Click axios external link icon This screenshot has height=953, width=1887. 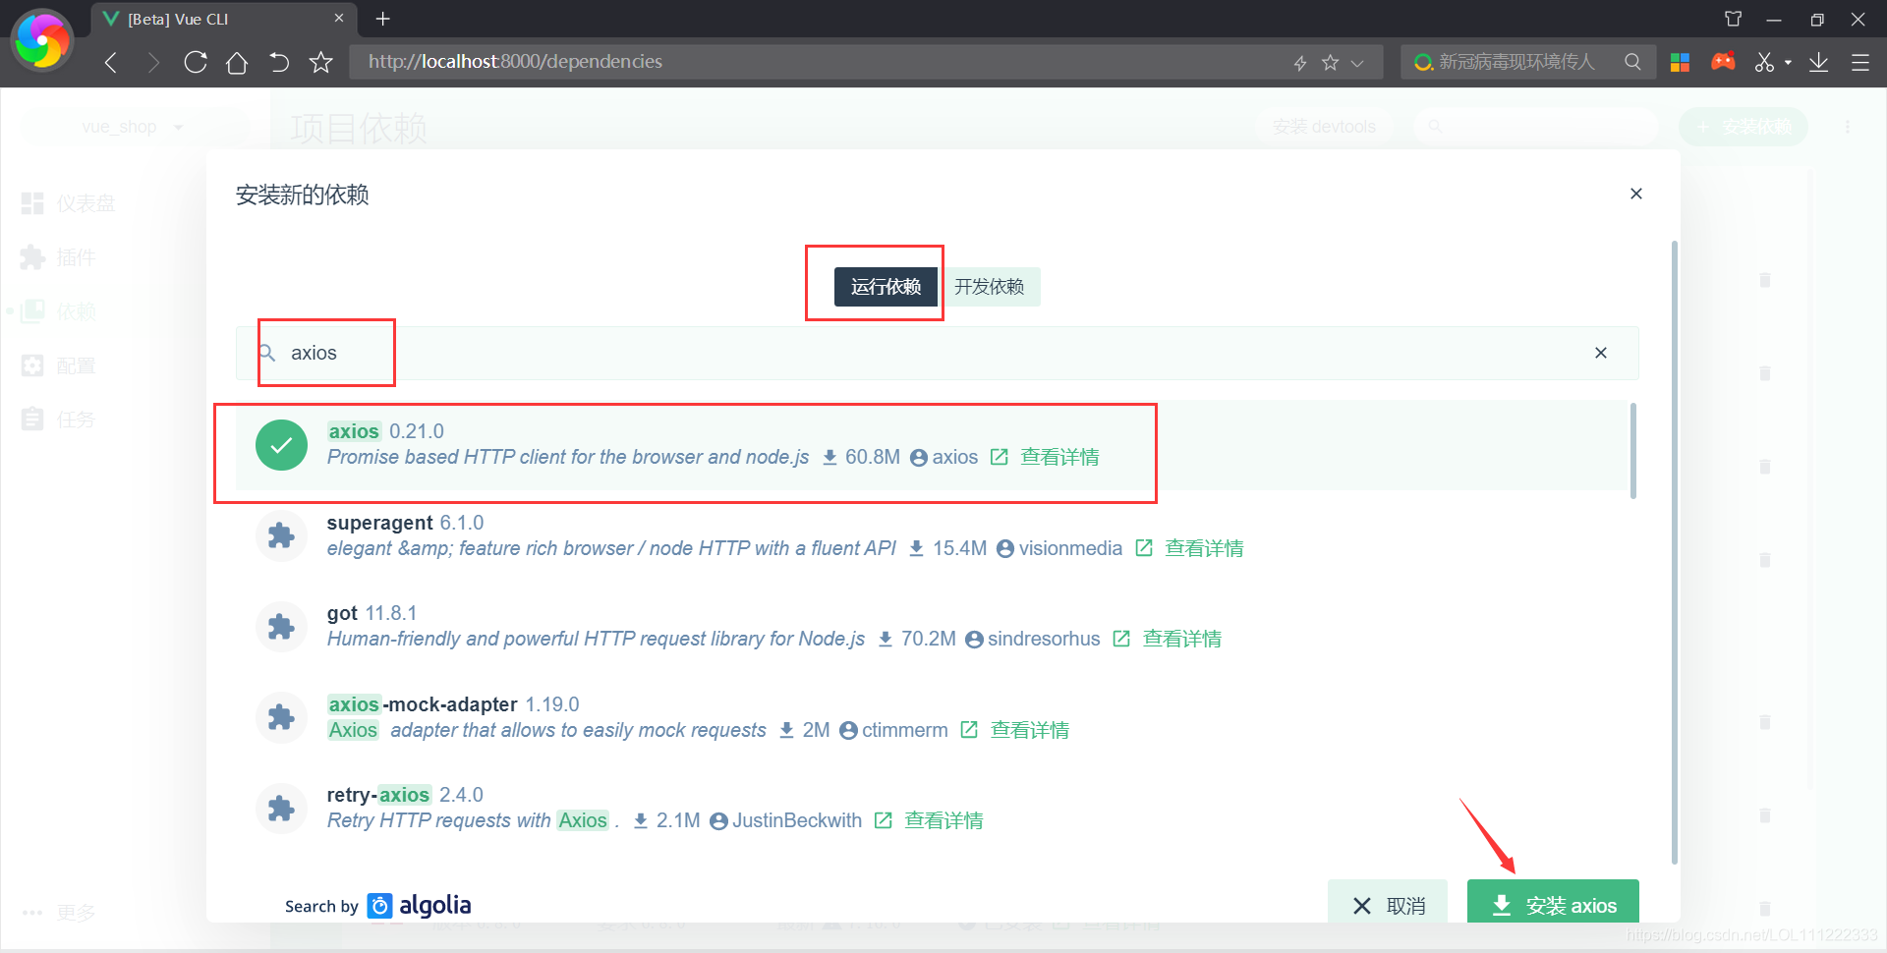click(1000, 457)
